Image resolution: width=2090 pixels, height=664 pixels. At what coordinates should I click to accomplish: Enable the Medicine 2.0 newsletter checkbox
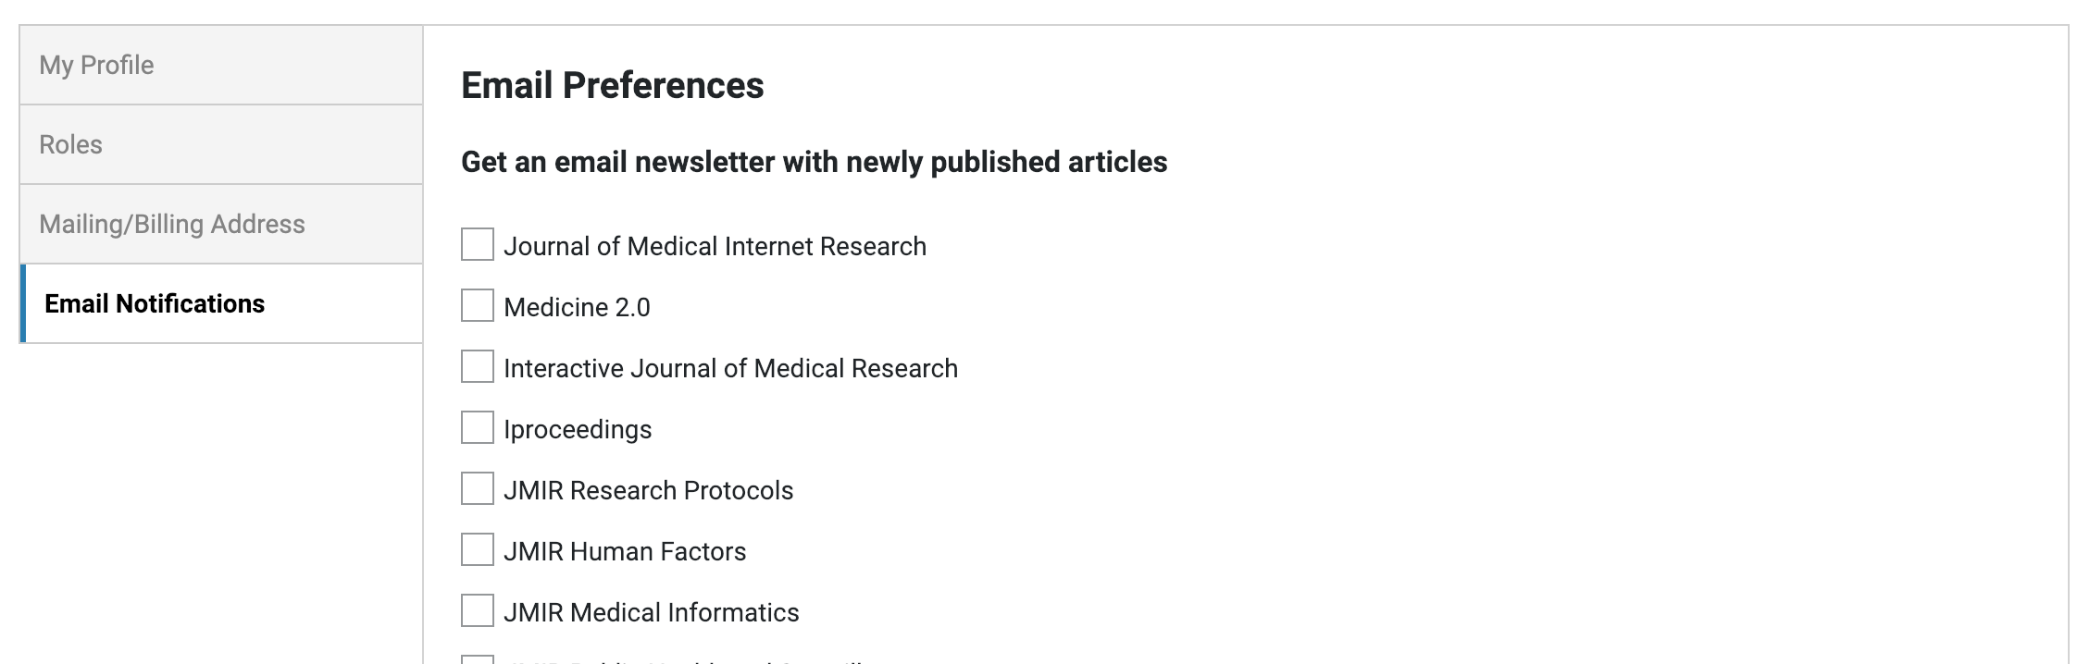(478, 306)
